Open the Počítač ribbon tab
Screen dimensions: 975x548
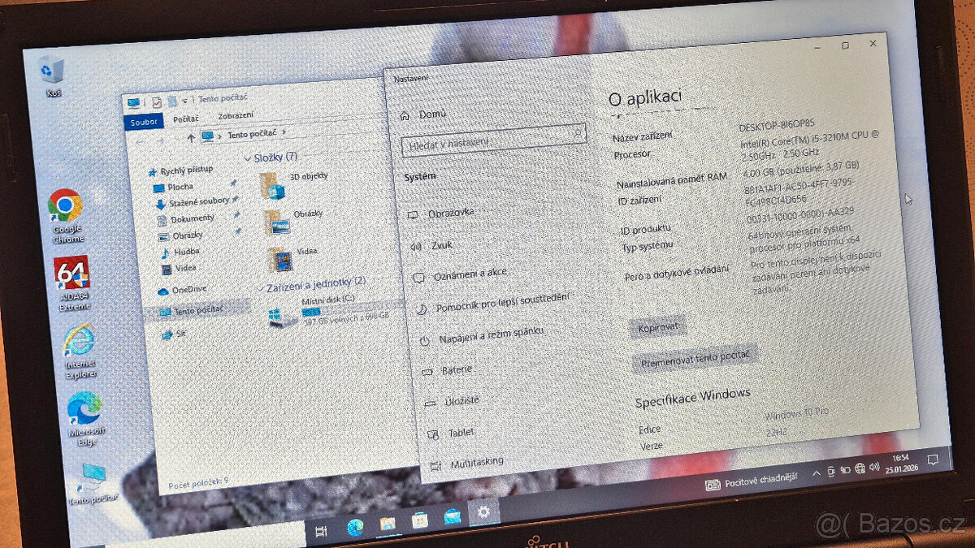pyautogui.click(x=185, y=119)
